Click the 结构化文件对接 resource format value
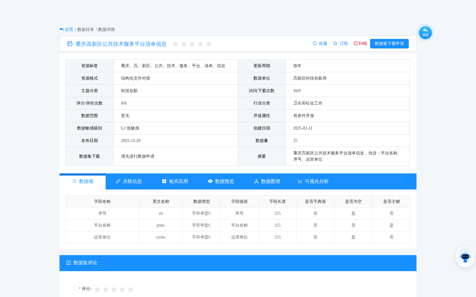The height and width of the screenshot is (297, 476). pos(136,78)
